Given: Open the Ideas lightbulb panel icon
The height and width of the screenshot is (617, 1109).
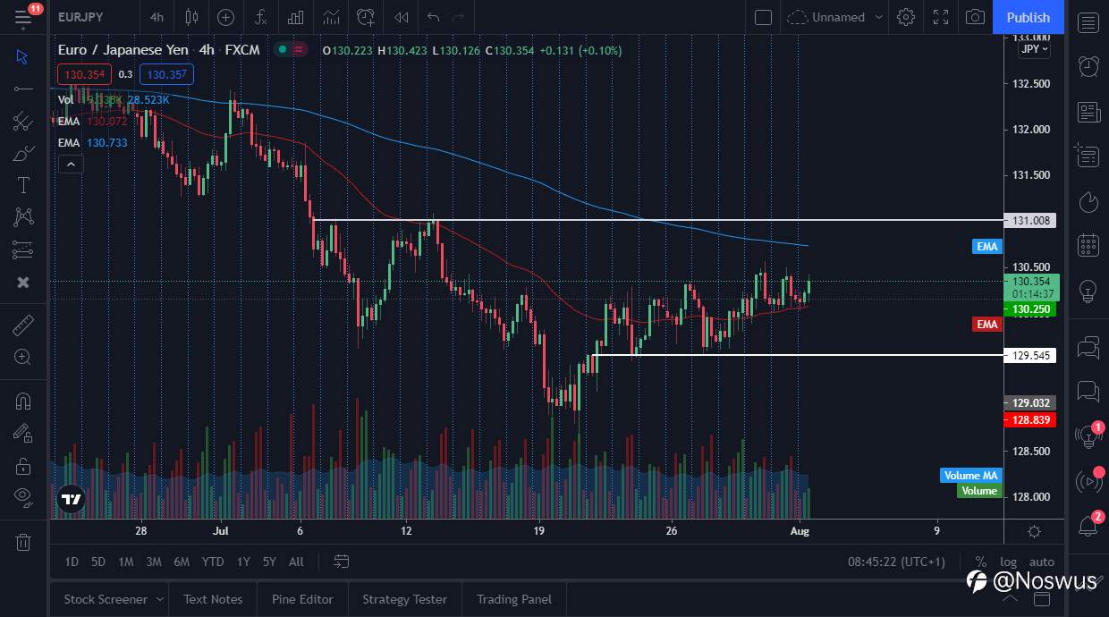Looking at the screenshot, I should tap(1088, 291).
